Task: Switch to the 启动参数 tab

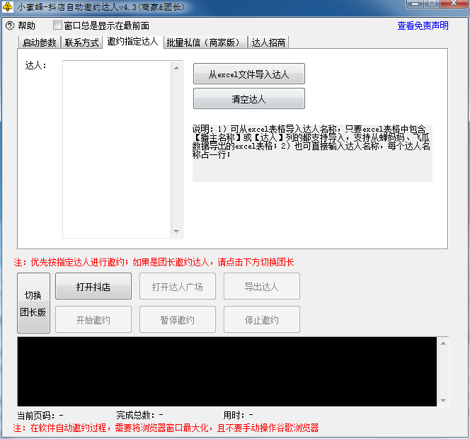Action: [x=39, y=42]
